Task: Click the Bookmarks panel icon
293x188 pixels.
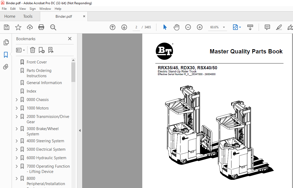Action: (6, 55)
